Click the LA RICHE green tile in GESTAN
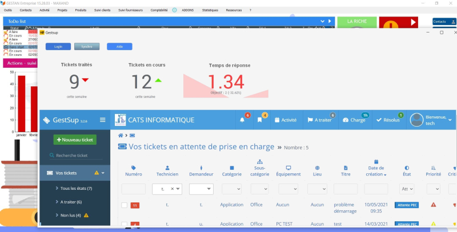457x232 pixels. tap(357, 22)
